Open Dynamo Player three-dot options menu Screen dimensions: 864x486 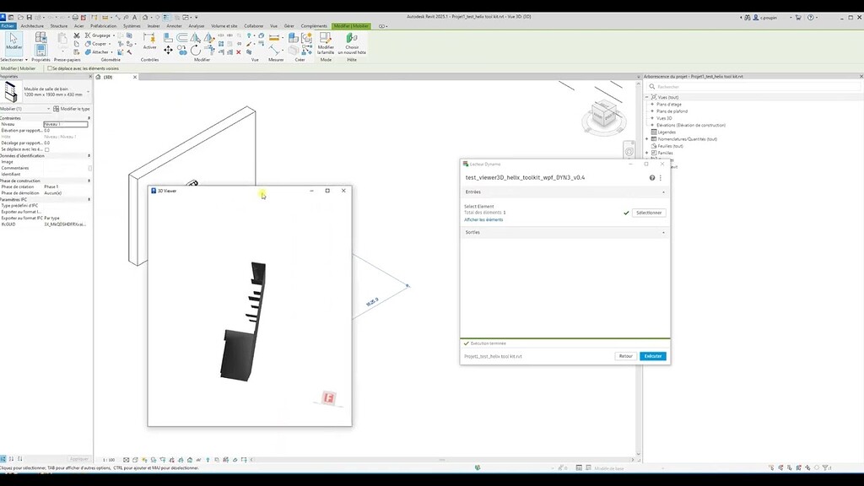click(x=660, y=178)
